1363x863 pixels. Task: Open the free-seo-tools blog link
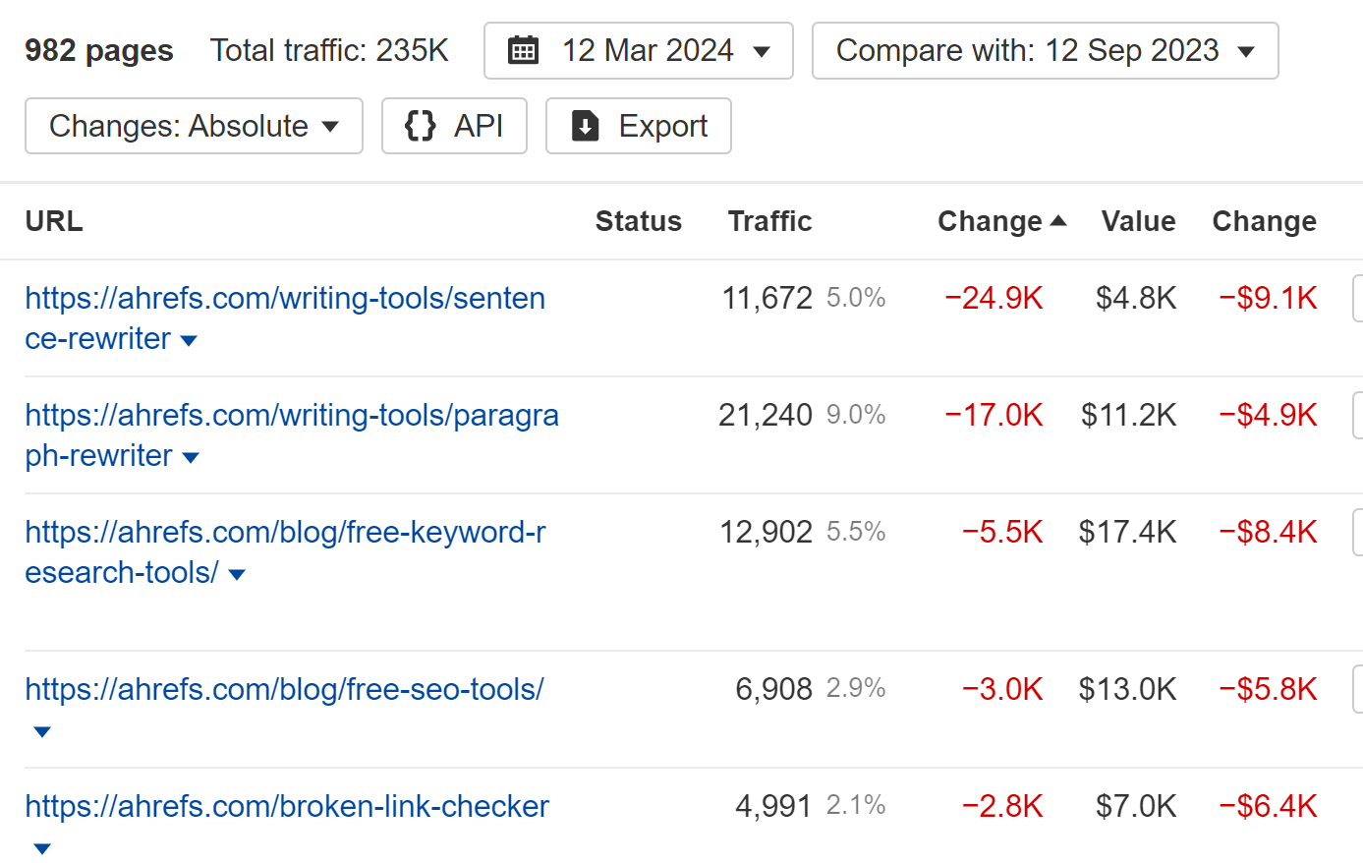click(x=285, y=689)
